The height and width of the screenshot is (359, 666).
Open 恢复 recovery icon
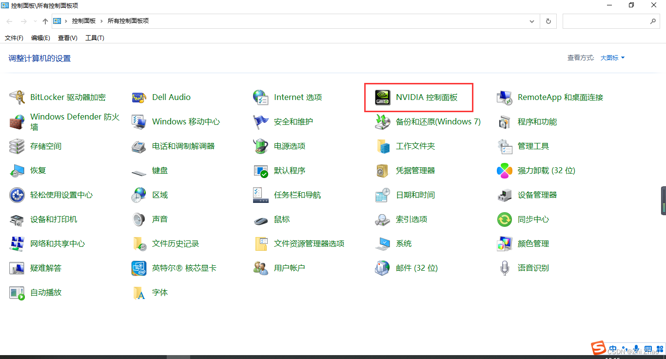[17, 170]
